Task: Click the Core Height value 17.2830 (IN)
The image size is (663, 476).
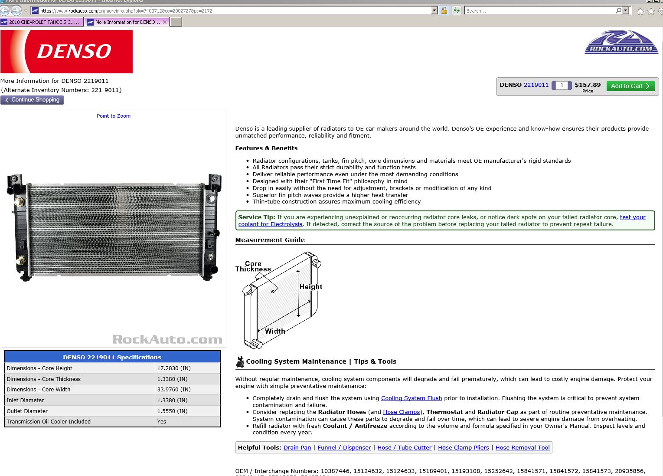Action: 174,368
